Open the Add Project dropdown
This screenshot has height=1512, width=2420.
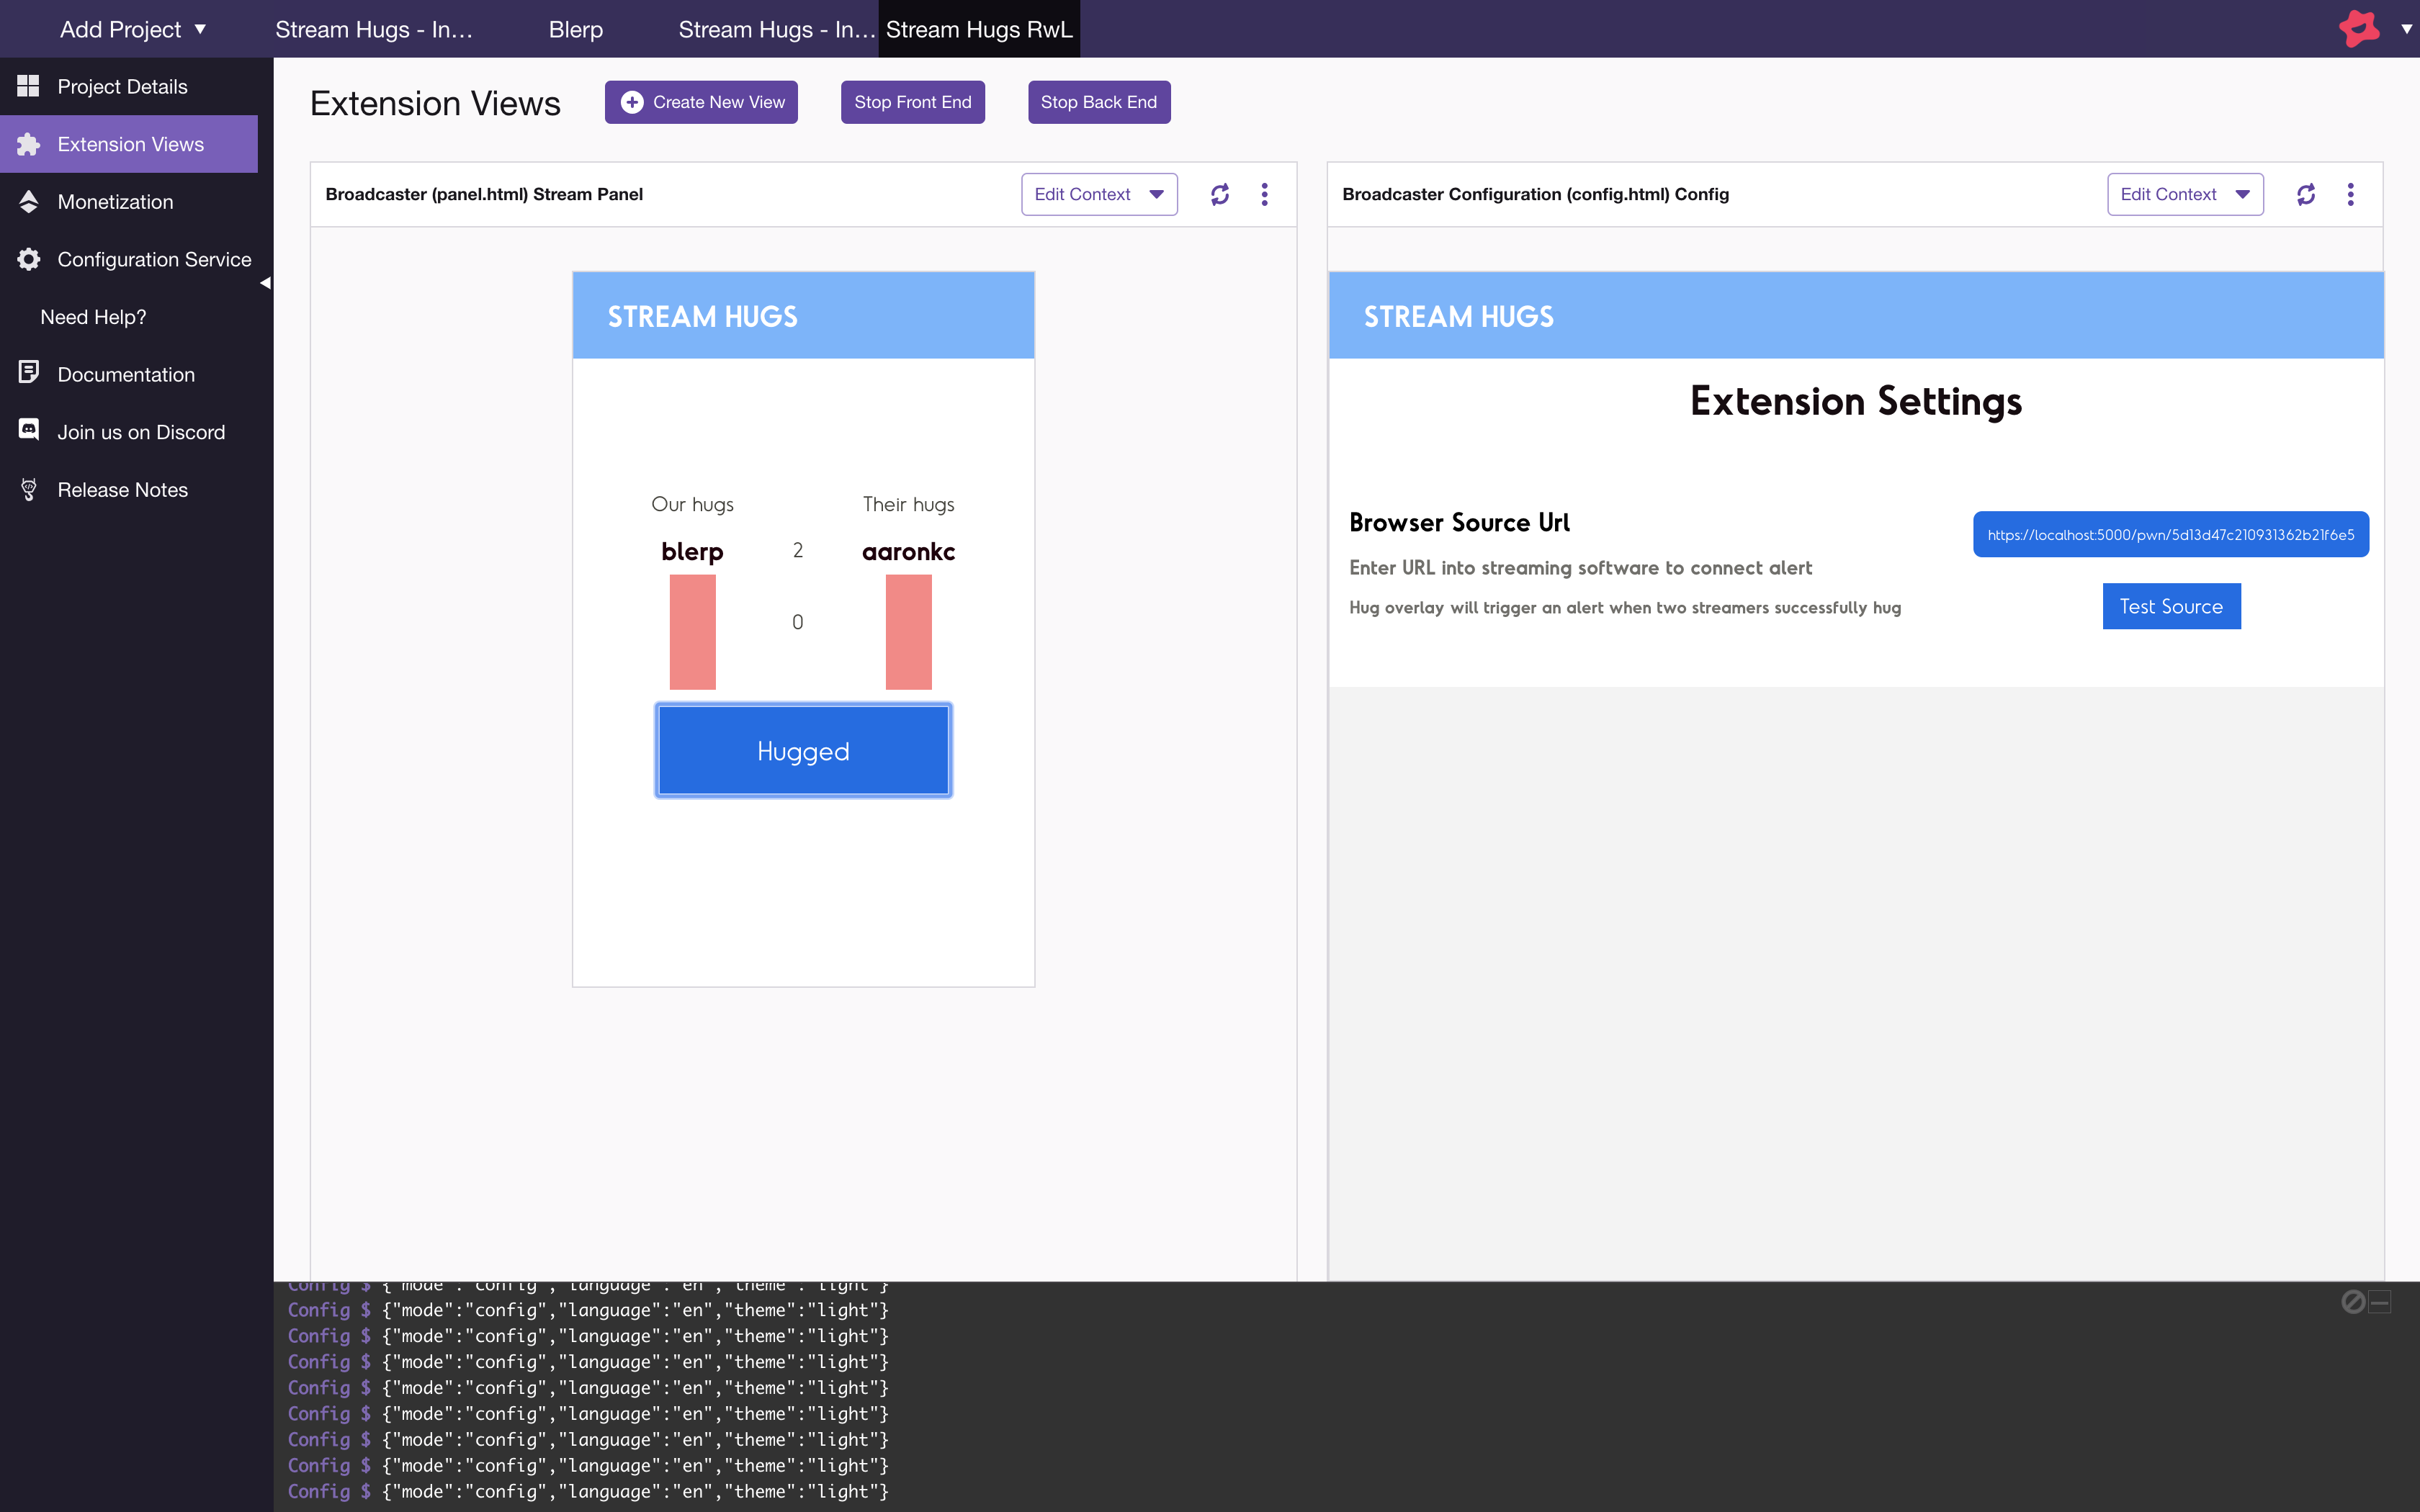click(x=132, y=29)
